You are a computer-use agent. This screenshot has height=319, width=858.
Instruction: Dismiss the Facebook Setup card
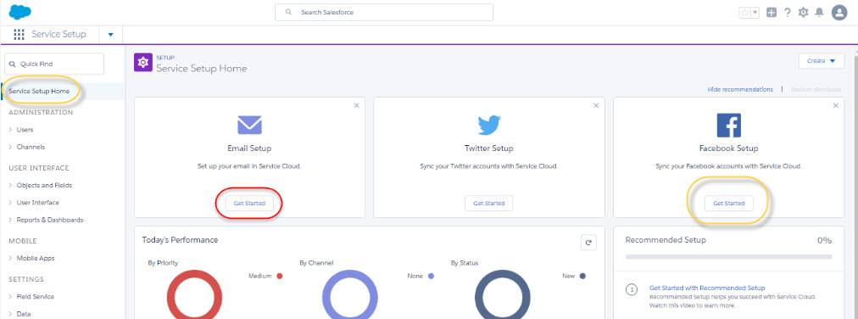coord(836,105)
